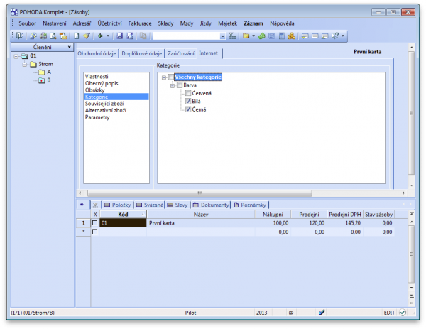The width and height of the screenshot is (426, 329).
Task: Click the yellow folder toolbar icon
Action: pos(246,36)
